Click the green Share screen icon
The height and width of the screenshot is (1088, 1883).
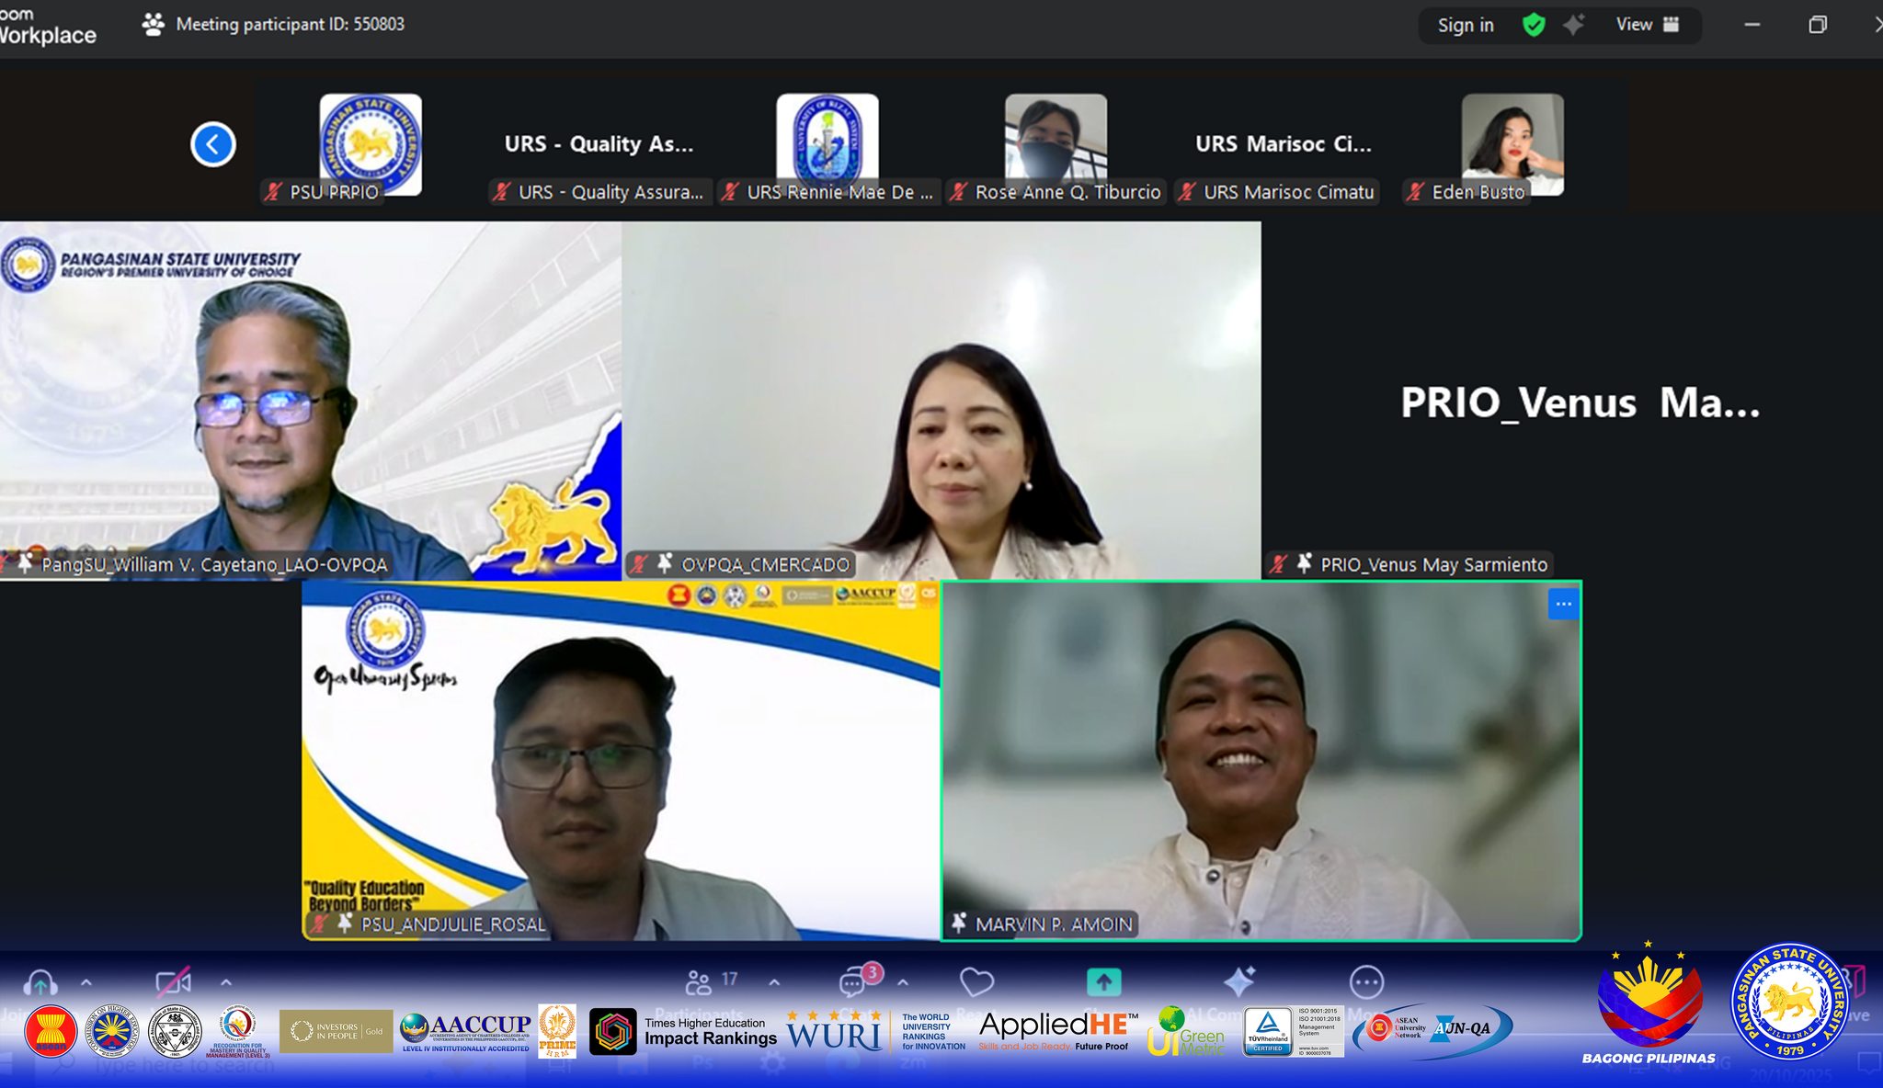coord(1103,982)
